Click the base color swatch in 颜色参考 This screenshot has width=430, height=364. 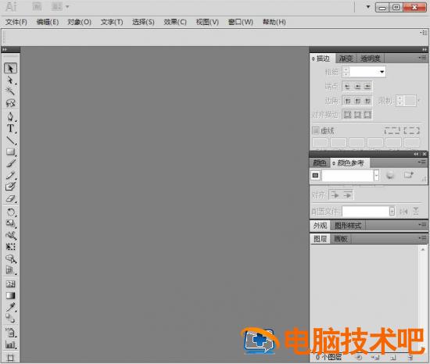tap(316, 175)
